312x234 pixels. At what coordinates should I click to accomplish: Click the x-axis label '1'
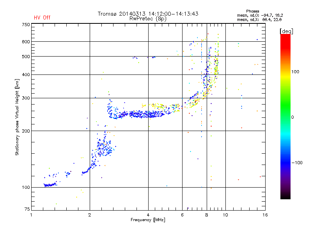[x=31, y=215]
